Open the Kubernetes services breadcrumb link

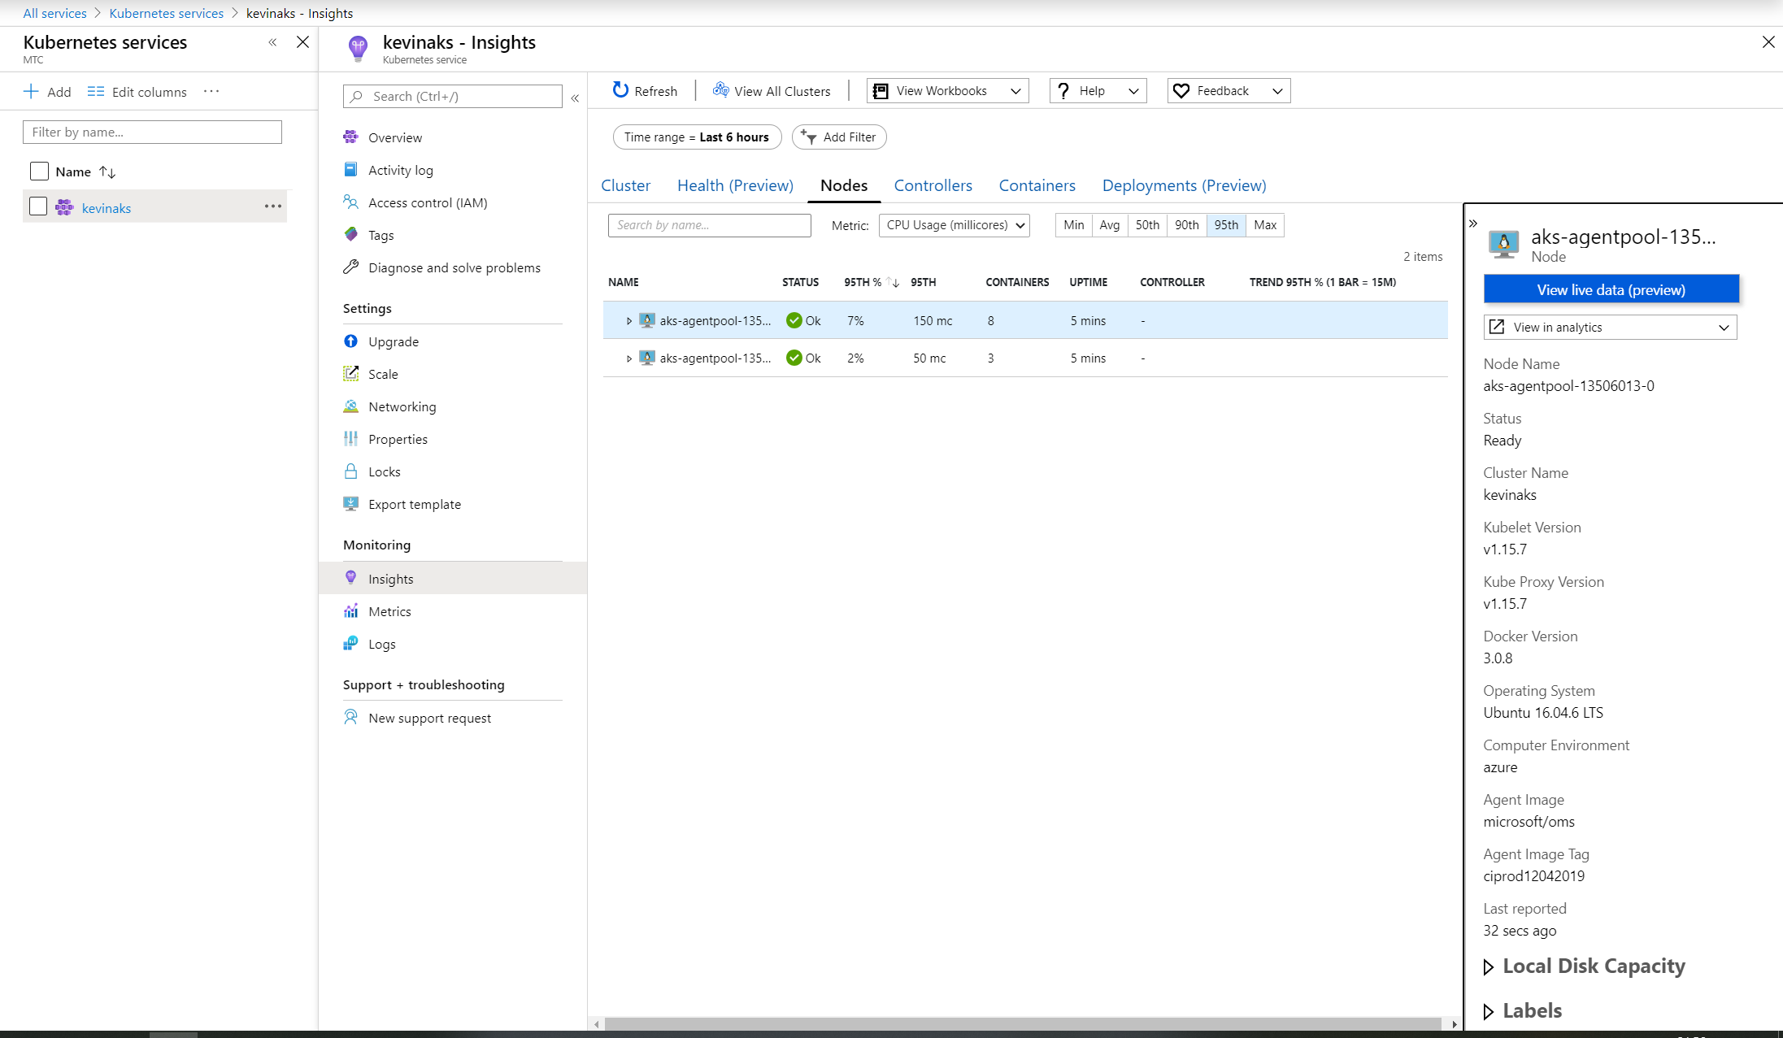click(166, 13)
